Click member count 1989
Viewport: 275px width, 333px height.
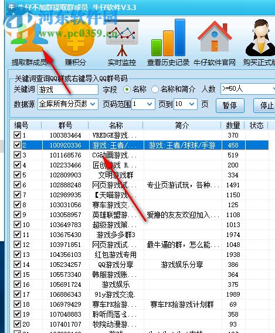(233, 294)
